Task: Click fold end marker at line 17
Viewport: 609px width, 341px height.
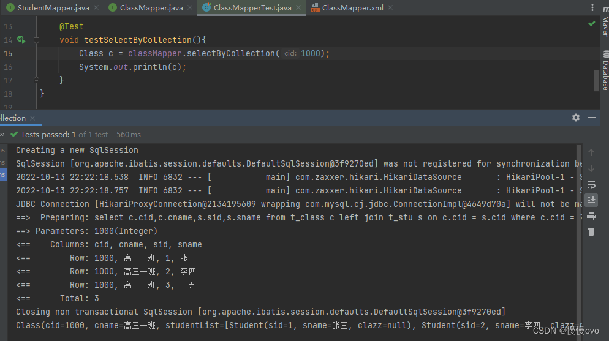Action: [x=36, y=80]
